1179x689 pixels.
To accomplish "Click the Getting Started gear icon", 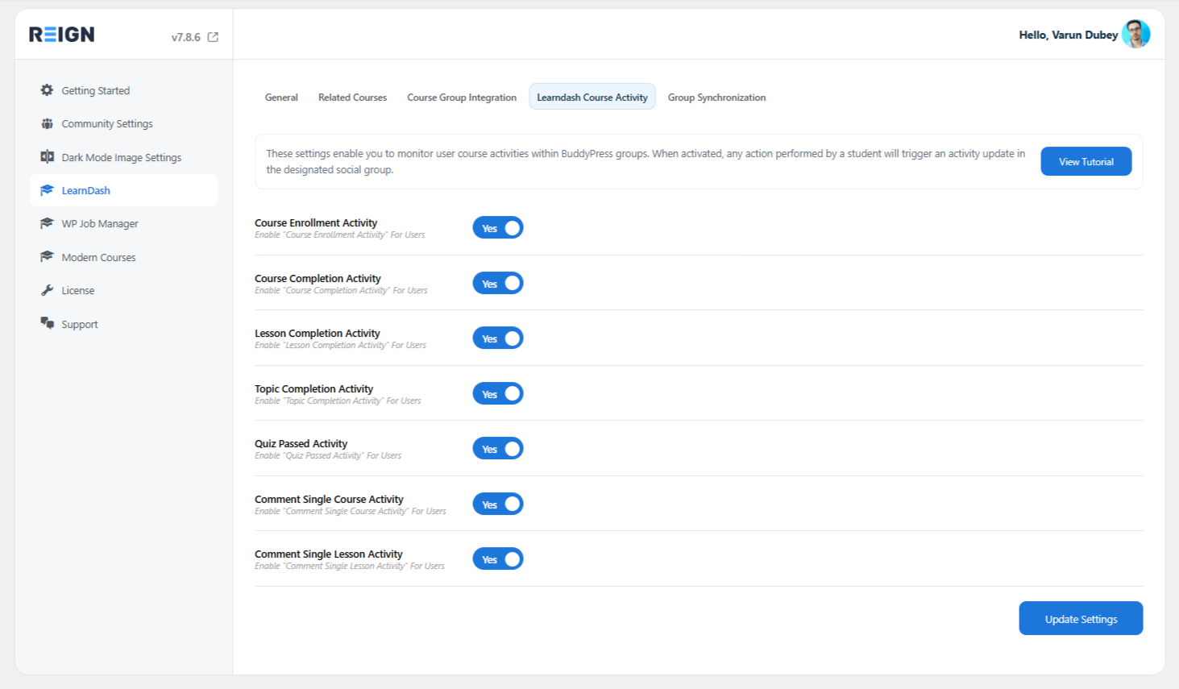I will pyautogui.click(x=47, y=90).
